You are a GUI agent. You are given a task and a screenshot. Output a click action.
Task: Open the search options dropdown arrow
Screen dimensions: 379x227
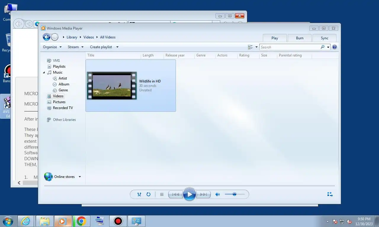(x=328, y=47)
